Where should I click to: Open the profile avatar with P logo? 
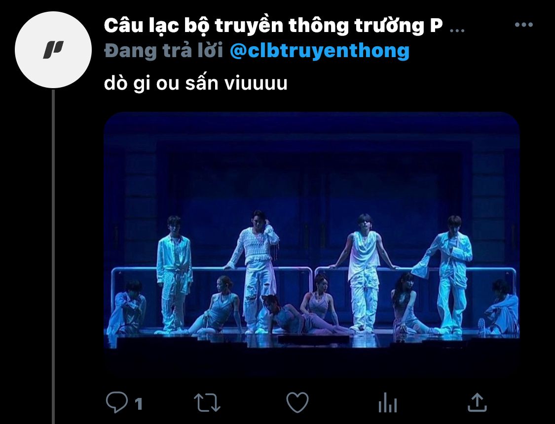click(x=53, y=49)
